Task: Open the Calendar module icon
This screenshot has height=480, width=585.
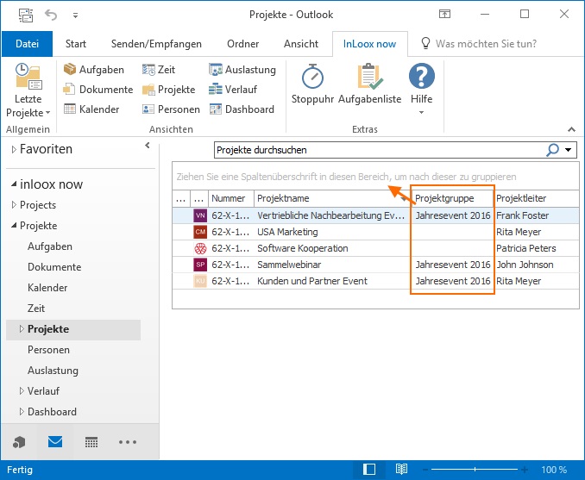Action: [x=91, y=442]
